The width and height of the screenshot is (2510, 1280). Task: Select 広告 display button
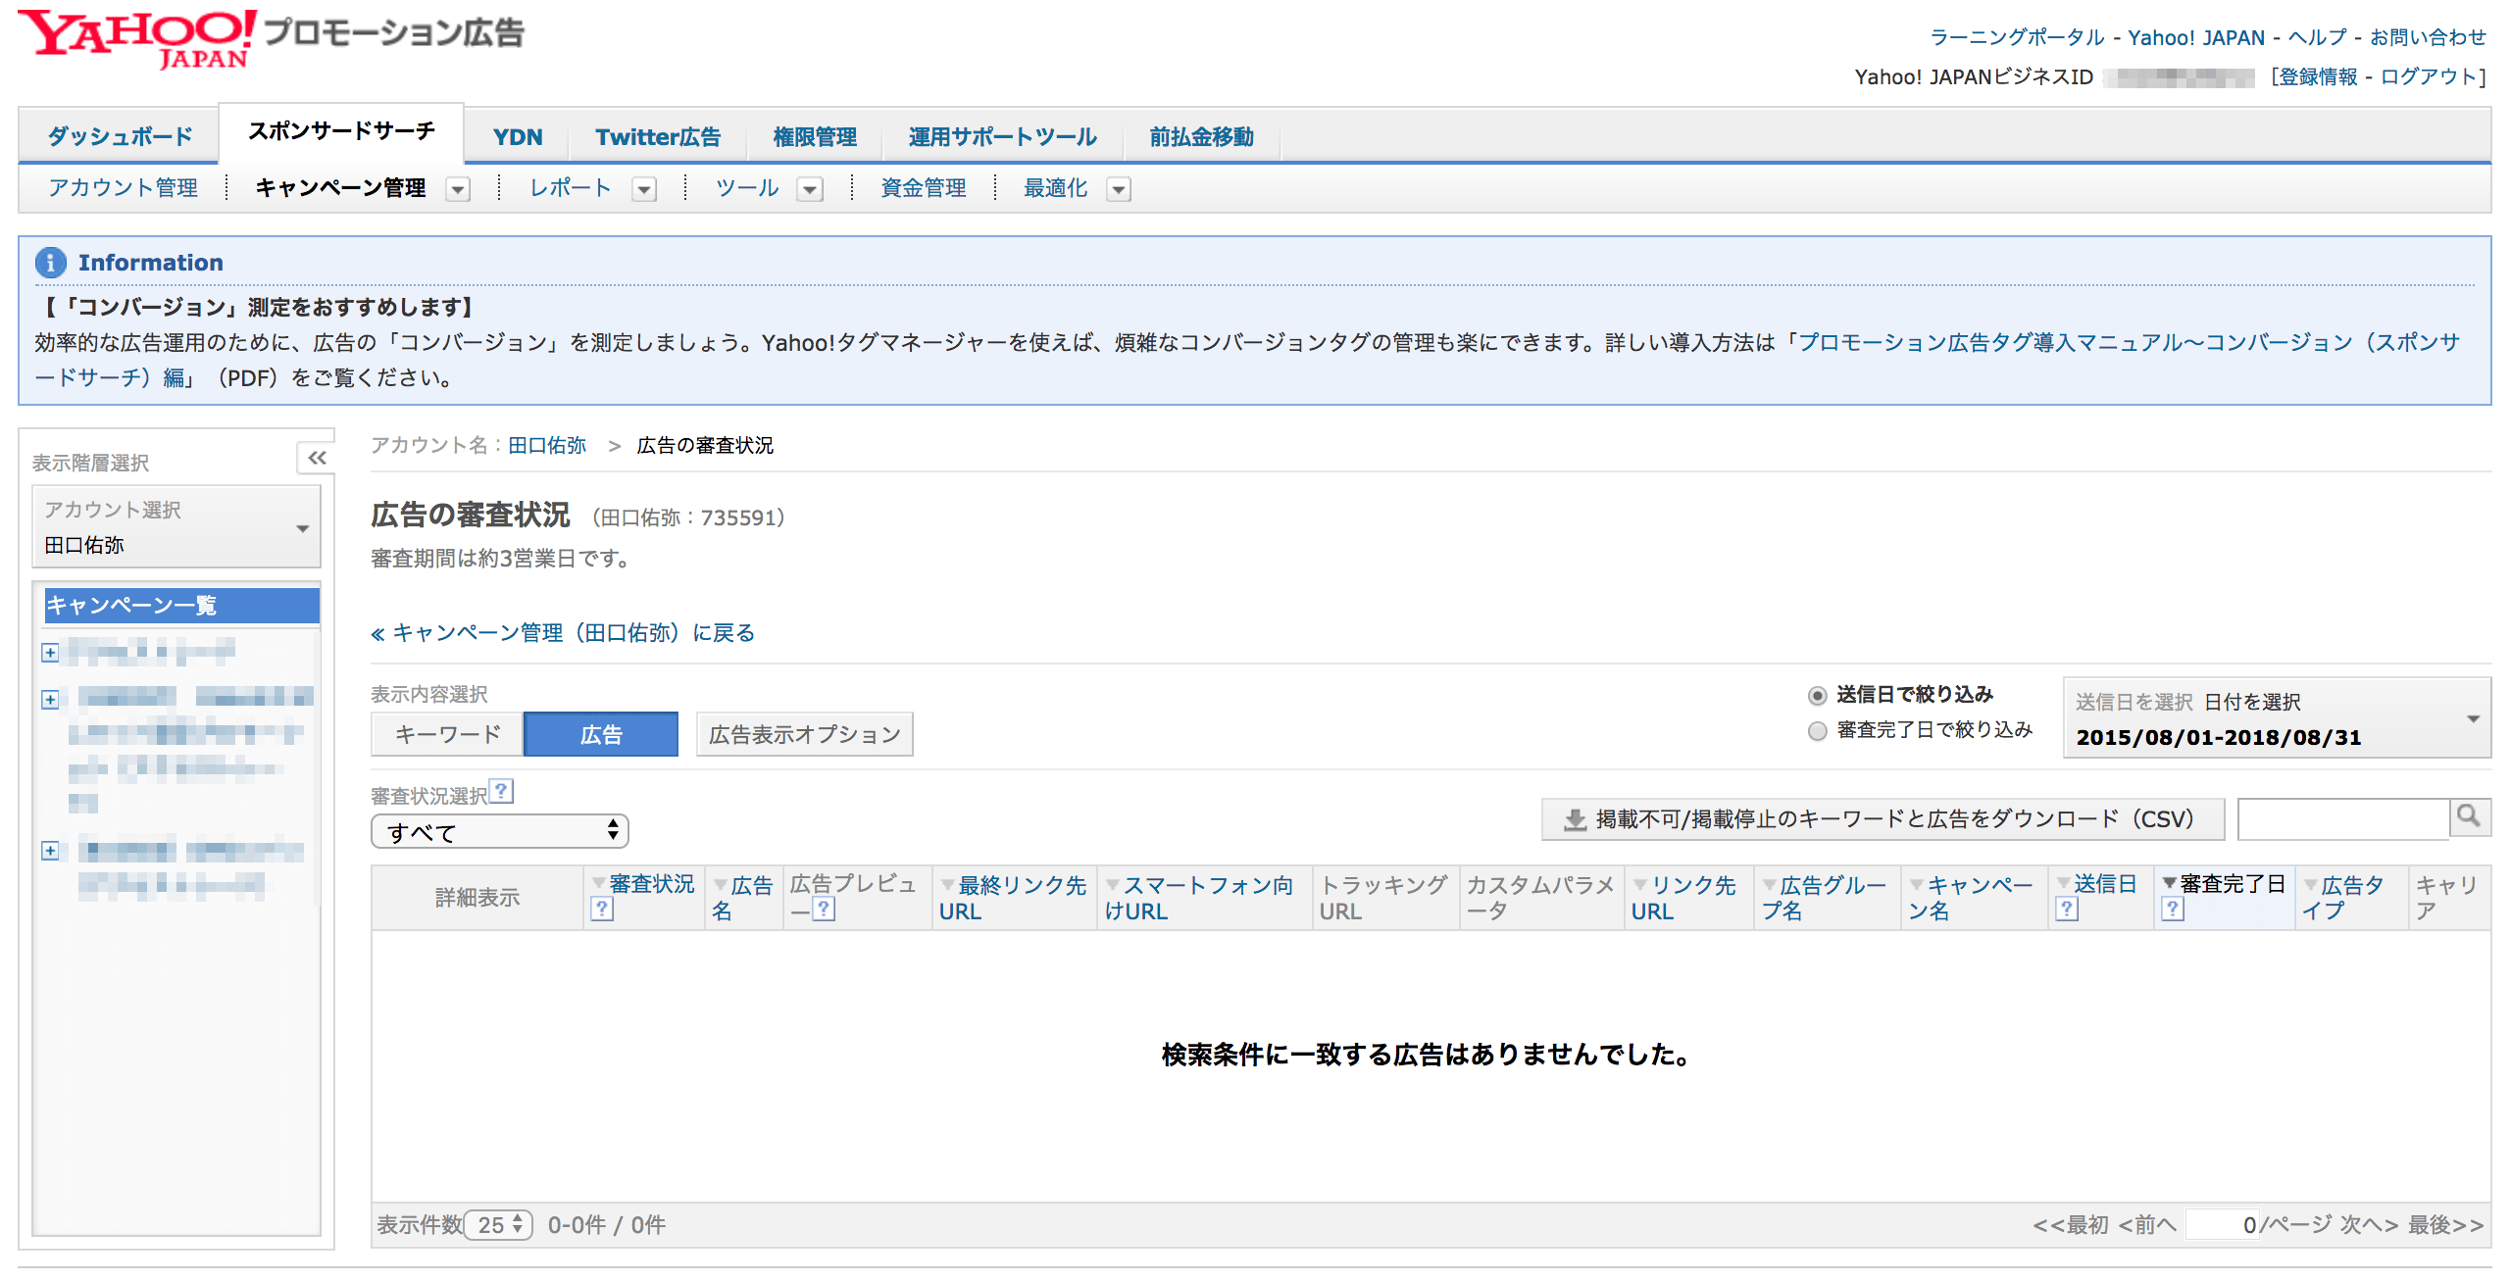pos(601,734)
